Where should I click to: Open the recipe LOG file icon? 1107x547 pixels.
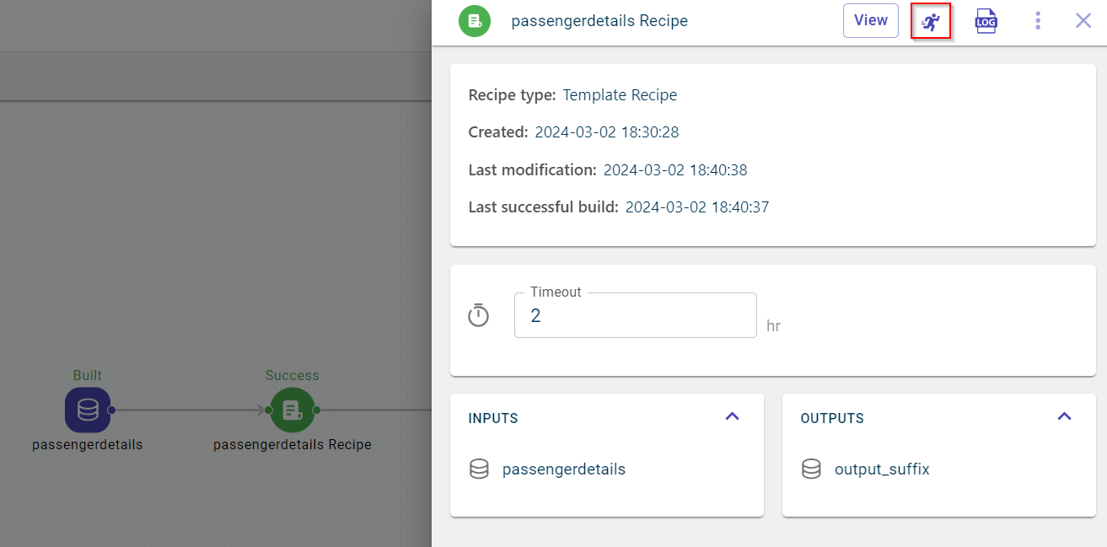click(x=986, y=21)
